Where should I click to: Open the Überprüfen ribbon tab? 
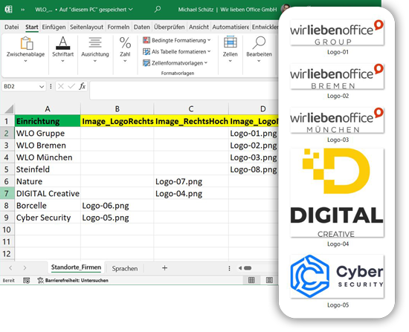(169, 27)
